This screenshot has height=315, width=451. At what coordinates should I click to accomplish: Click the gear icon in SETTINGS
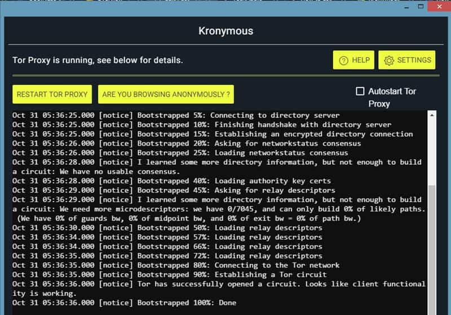click(388, 60)
